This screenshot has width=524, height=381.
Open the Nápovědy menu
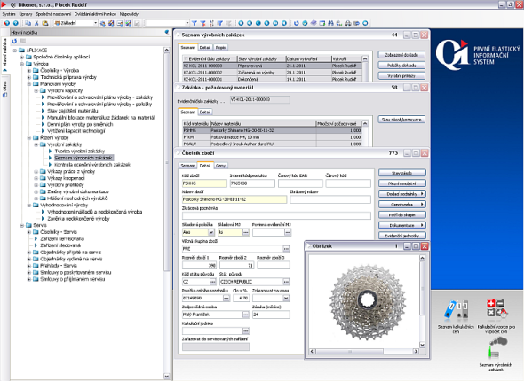pos(129,14)
